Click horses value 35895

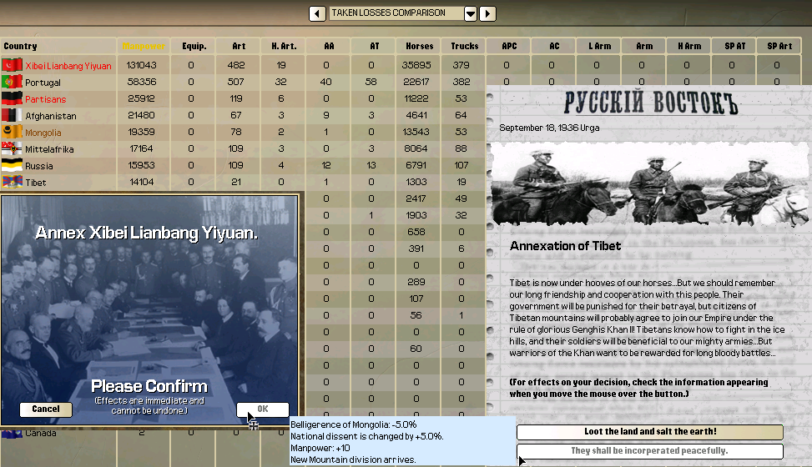click(416, 65)
